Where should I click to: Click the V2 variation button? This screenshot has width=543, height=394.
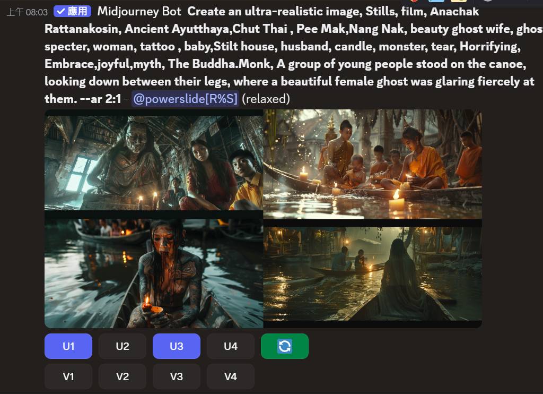pyautogui.click(x=122, y=376)
